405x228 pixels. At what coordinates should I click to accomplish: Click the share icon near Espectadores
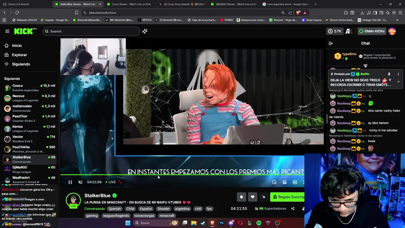tap(293, 209)
